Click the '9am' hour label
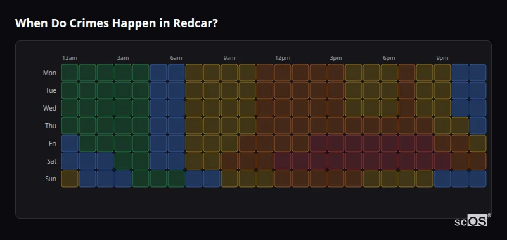The width and height of the screenshot is (507, 240). [x=229, y=58]
